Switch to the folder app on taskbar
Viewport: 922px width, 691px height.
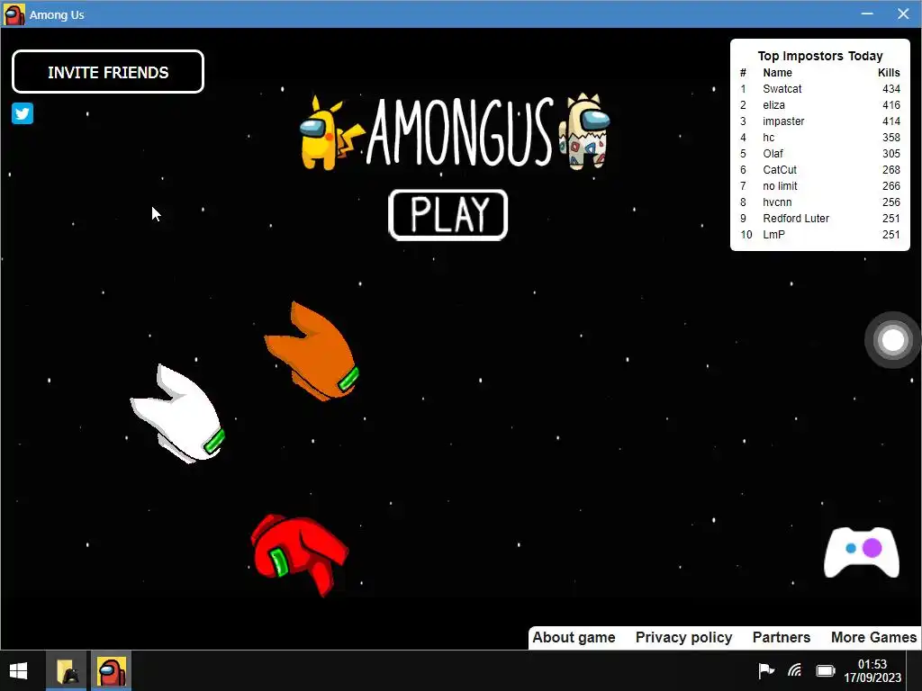68,671
